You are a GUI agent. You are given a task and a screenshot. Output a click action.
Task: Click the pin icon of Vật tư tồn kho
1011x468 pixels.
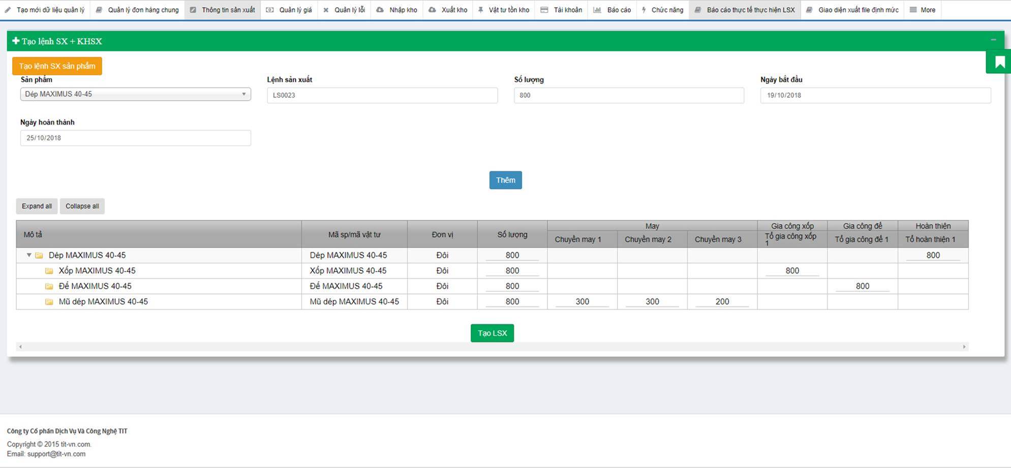tap(480, 10)
